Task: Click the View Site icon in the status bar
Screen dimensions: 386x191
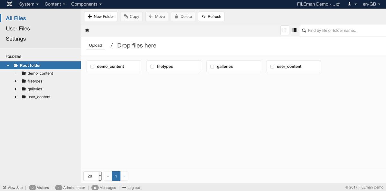Action: tap(5, 187)
